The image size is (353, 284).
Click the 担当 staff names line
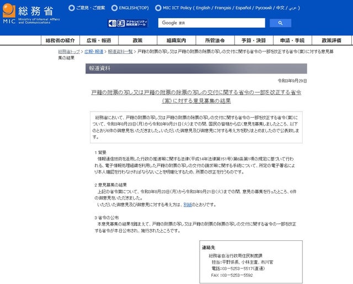coord(243,262)
